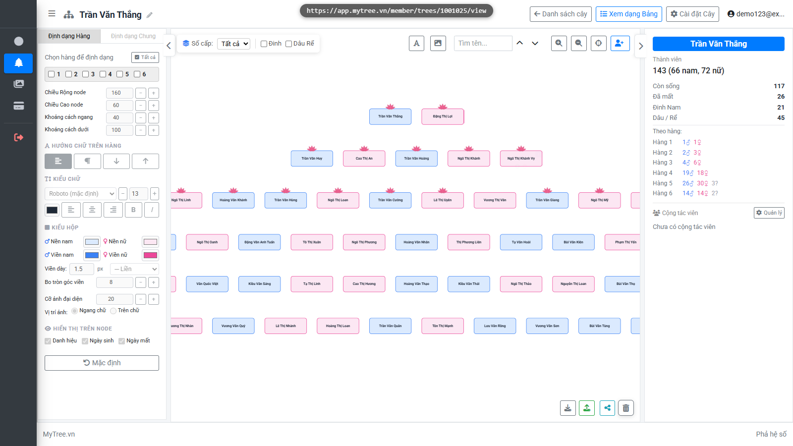Click the Viền dày thickness field

tap(81, 269)
